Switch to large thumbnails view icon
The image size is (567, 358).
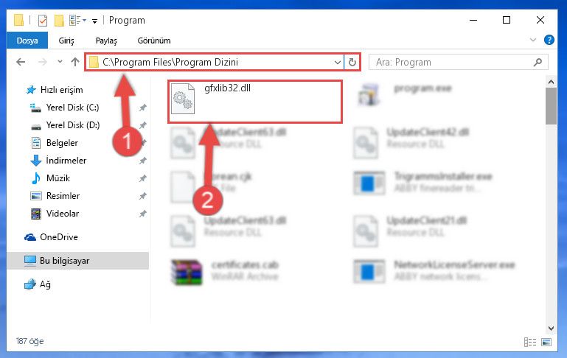pyautogui.click(x=546, y=342)
